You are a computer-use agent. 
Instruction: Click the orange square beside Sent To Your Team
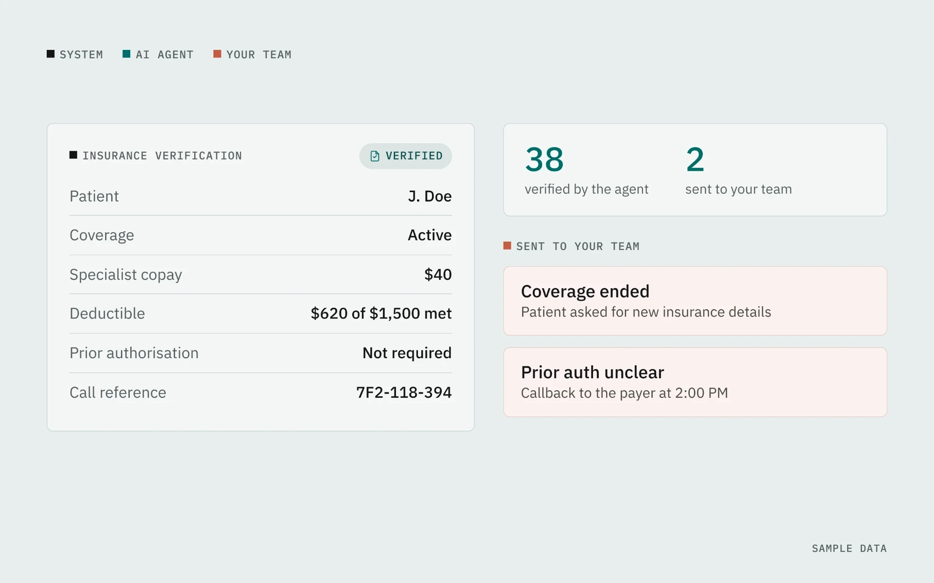tap(507, 245)
